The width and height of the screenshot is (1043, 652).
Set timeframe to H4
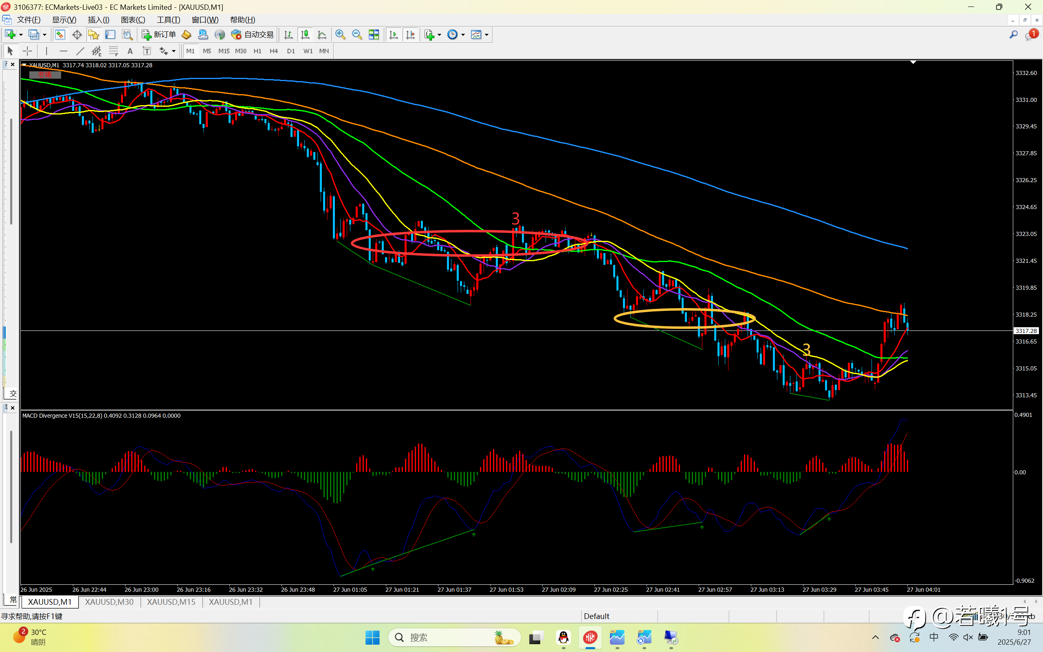pos(274,51)
